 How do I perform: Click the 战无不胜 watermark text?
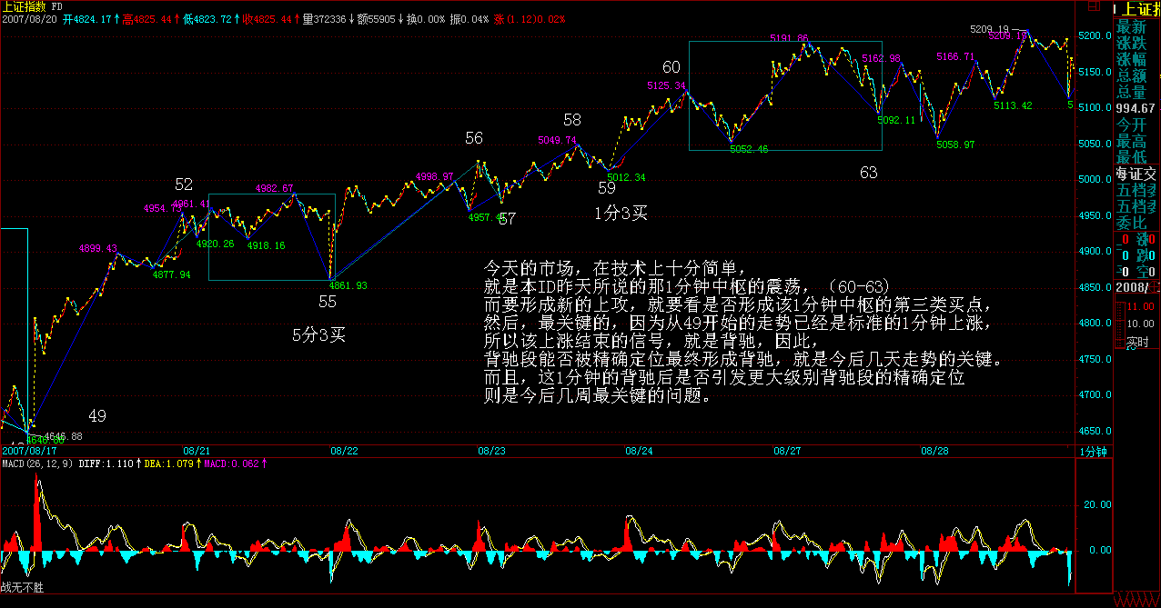point(22,588)
